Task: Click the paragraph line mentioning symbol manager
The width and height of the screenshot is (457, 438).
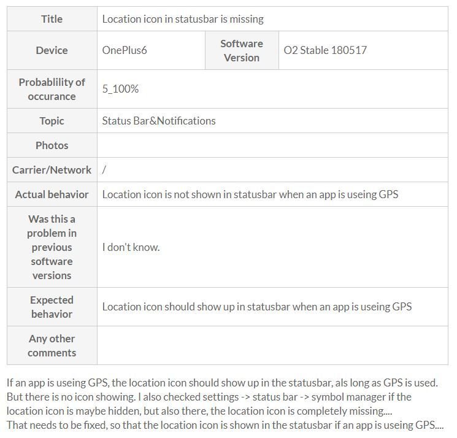Action: tap(209, 397)
